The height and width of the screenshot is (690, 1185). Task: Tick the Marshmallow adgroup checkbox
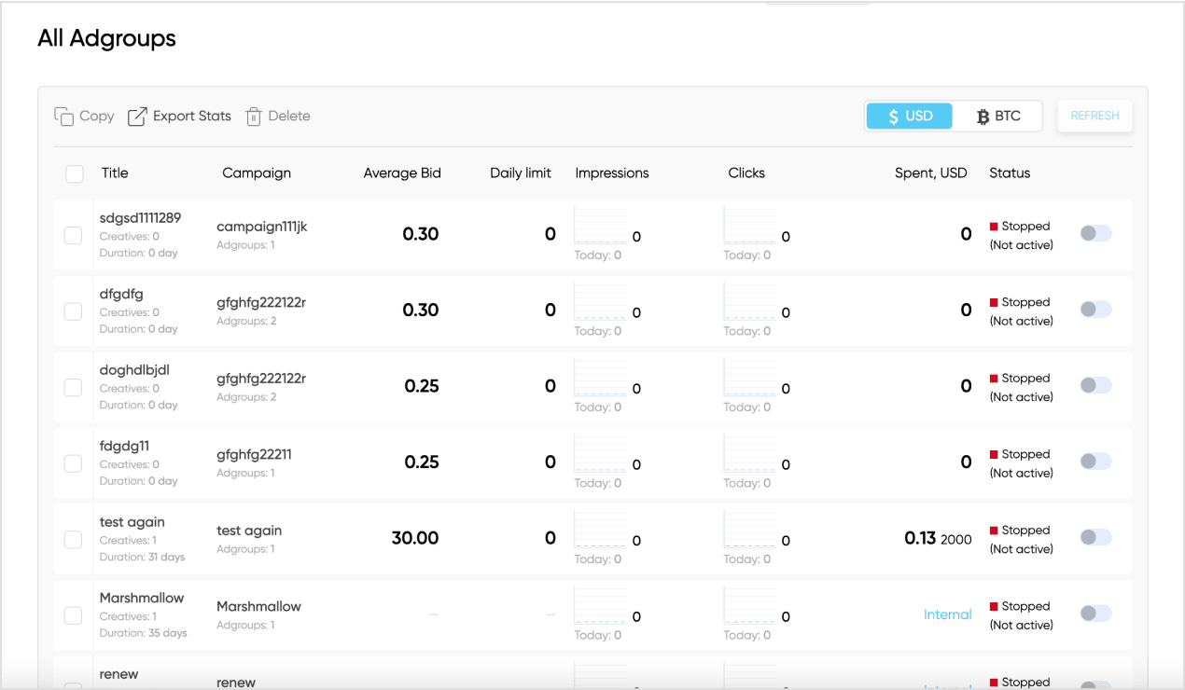[73, 615]
